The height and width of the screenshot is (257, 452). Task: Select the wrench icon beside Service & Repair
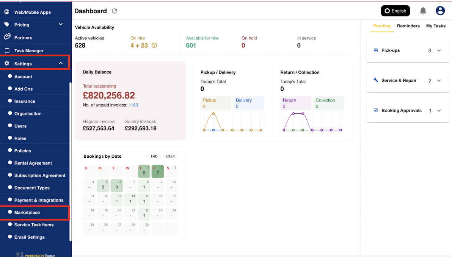click(375, 80)
